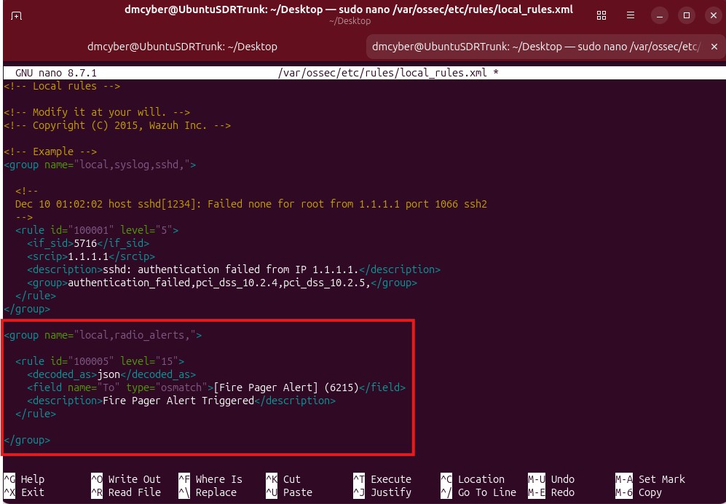Click the window title in the header bar

(349, 9)
